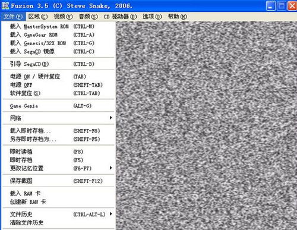Open the CD 驱动器(D) menu
Image resolution: width=297 pixels, height=230 pixels.
click(120, 17)
